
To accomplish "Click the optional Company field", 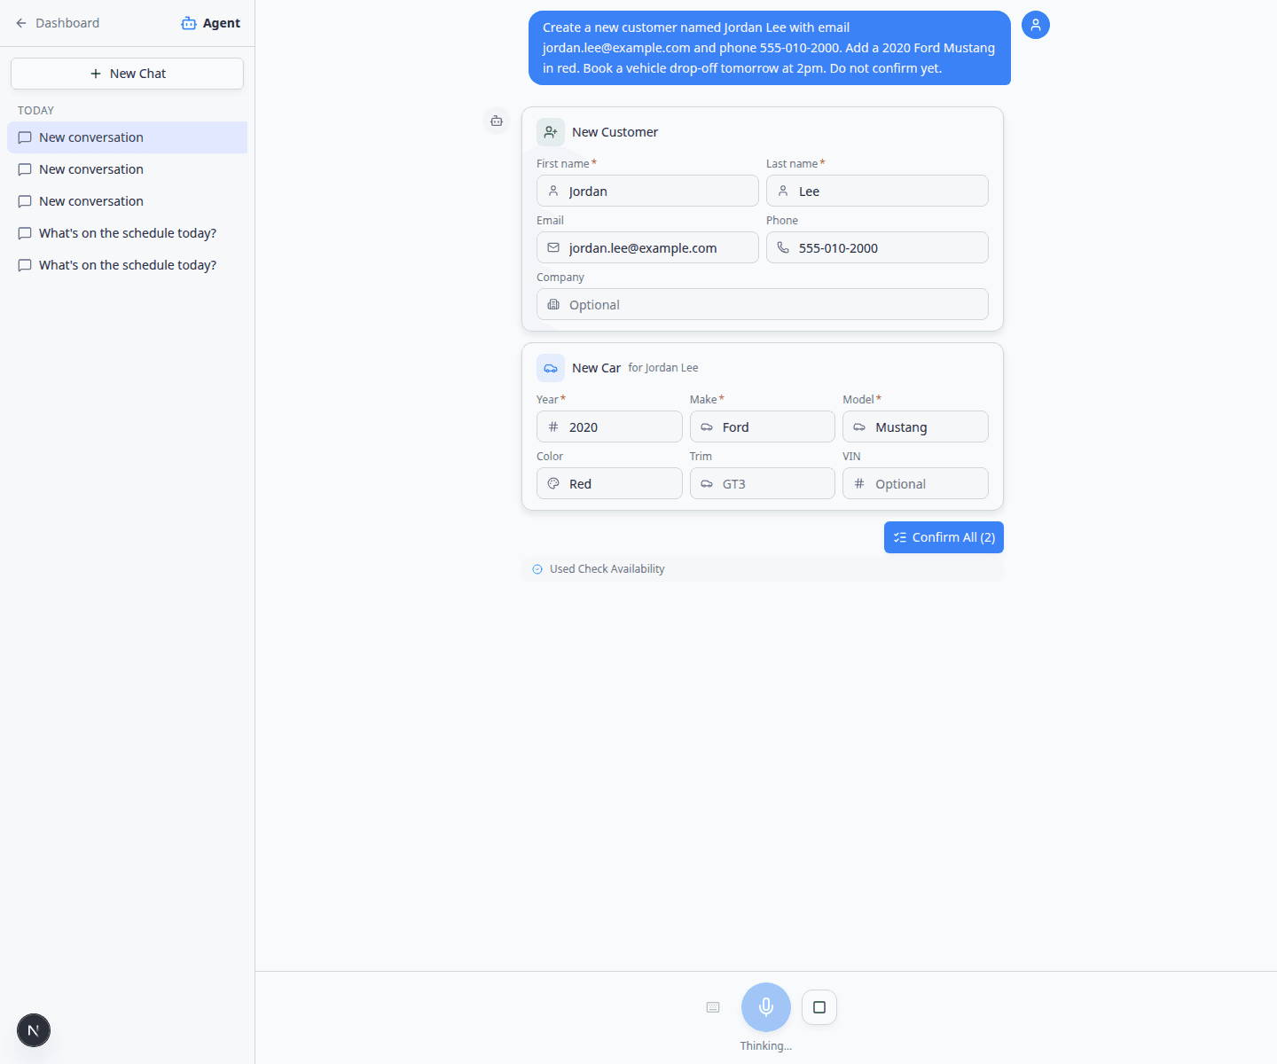I will (763, 304).
